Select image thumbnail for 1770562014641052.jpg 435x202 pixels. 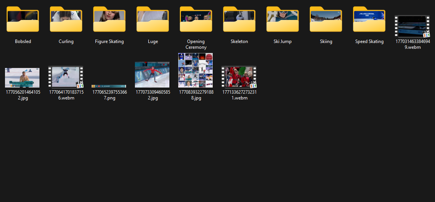tap(22, 78)
